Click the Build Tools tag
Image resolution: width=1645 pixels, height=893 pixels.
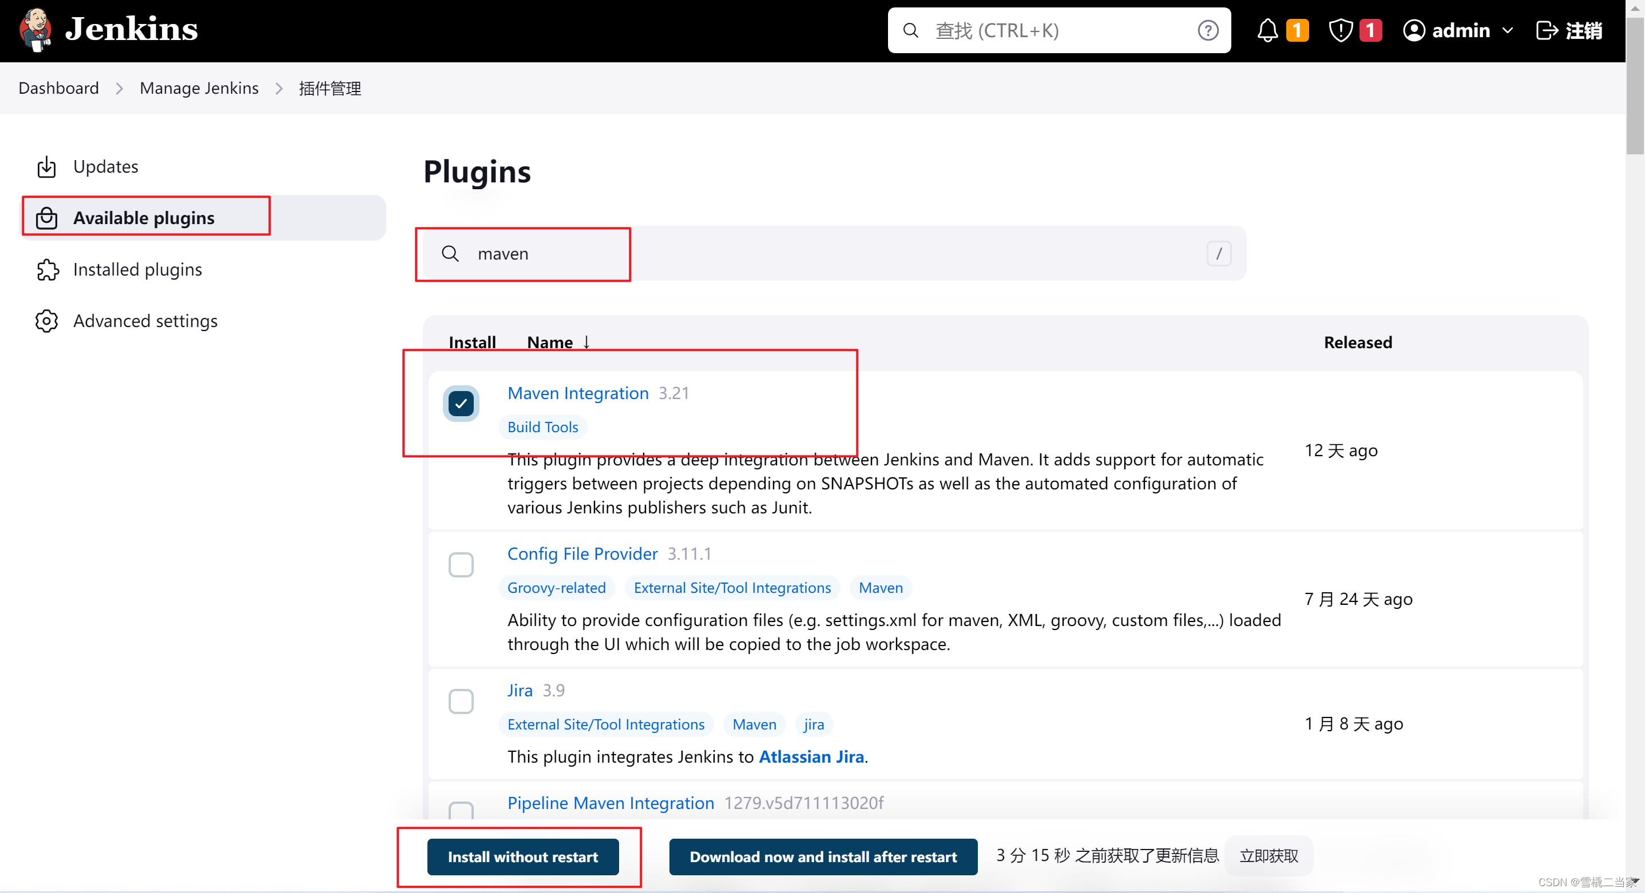543,426
